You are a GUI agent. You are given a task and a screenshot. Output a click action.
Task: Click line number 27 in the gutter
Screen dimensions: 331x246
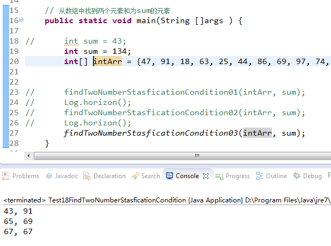click(14, 133)
